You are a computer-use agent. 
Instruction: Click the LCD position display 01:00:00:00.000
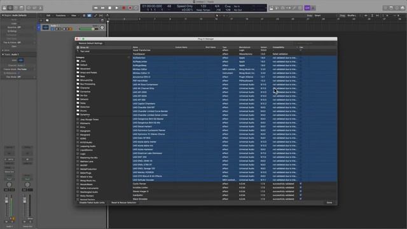click(152, 6)
